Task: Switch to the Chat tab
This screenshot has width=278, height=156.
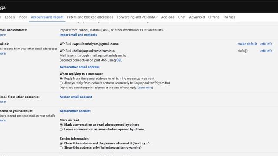Action: coord(182,17)
